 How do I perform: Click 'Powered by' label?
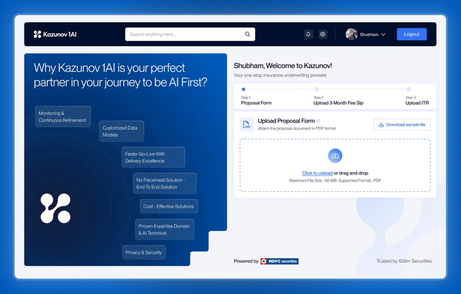pyautogui.click(x=246, y=261)
